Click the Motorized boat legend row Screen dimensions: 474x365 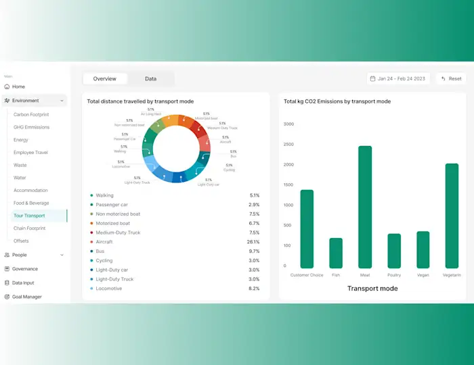click(x=175, y=223)
